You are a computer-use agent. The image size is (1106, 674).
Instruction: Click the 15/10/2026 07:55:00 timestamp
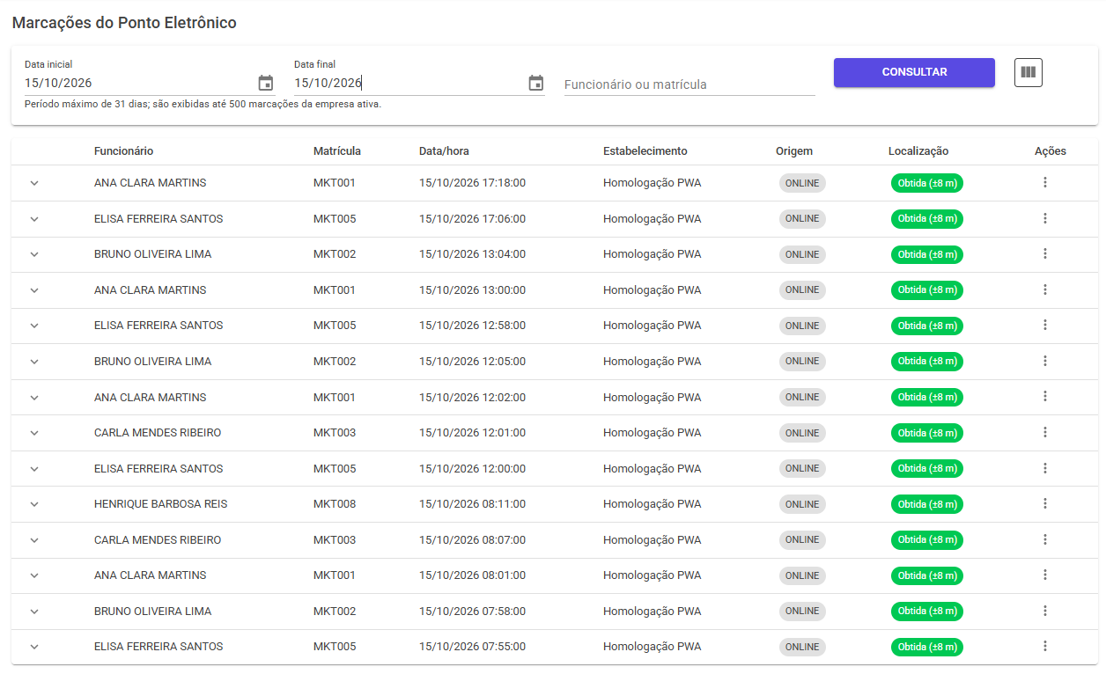[473, 647]
